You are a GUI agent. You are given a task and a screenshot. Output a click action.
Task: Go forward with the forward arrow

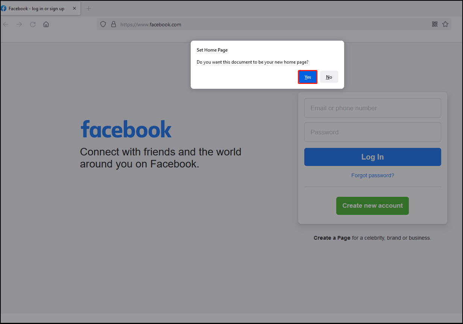click(19, 24)
